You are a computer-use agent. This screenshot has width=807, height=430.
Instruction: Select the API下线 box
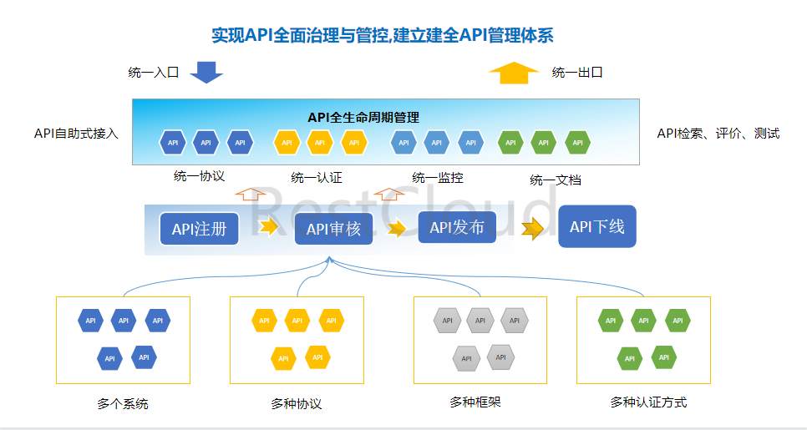tap(597, 226)
